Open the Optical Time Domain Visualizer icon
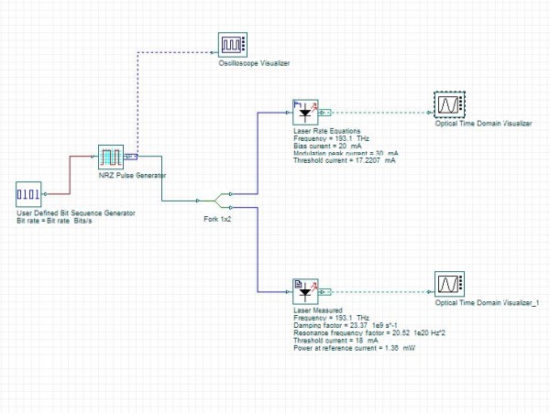 click(450, 104)
